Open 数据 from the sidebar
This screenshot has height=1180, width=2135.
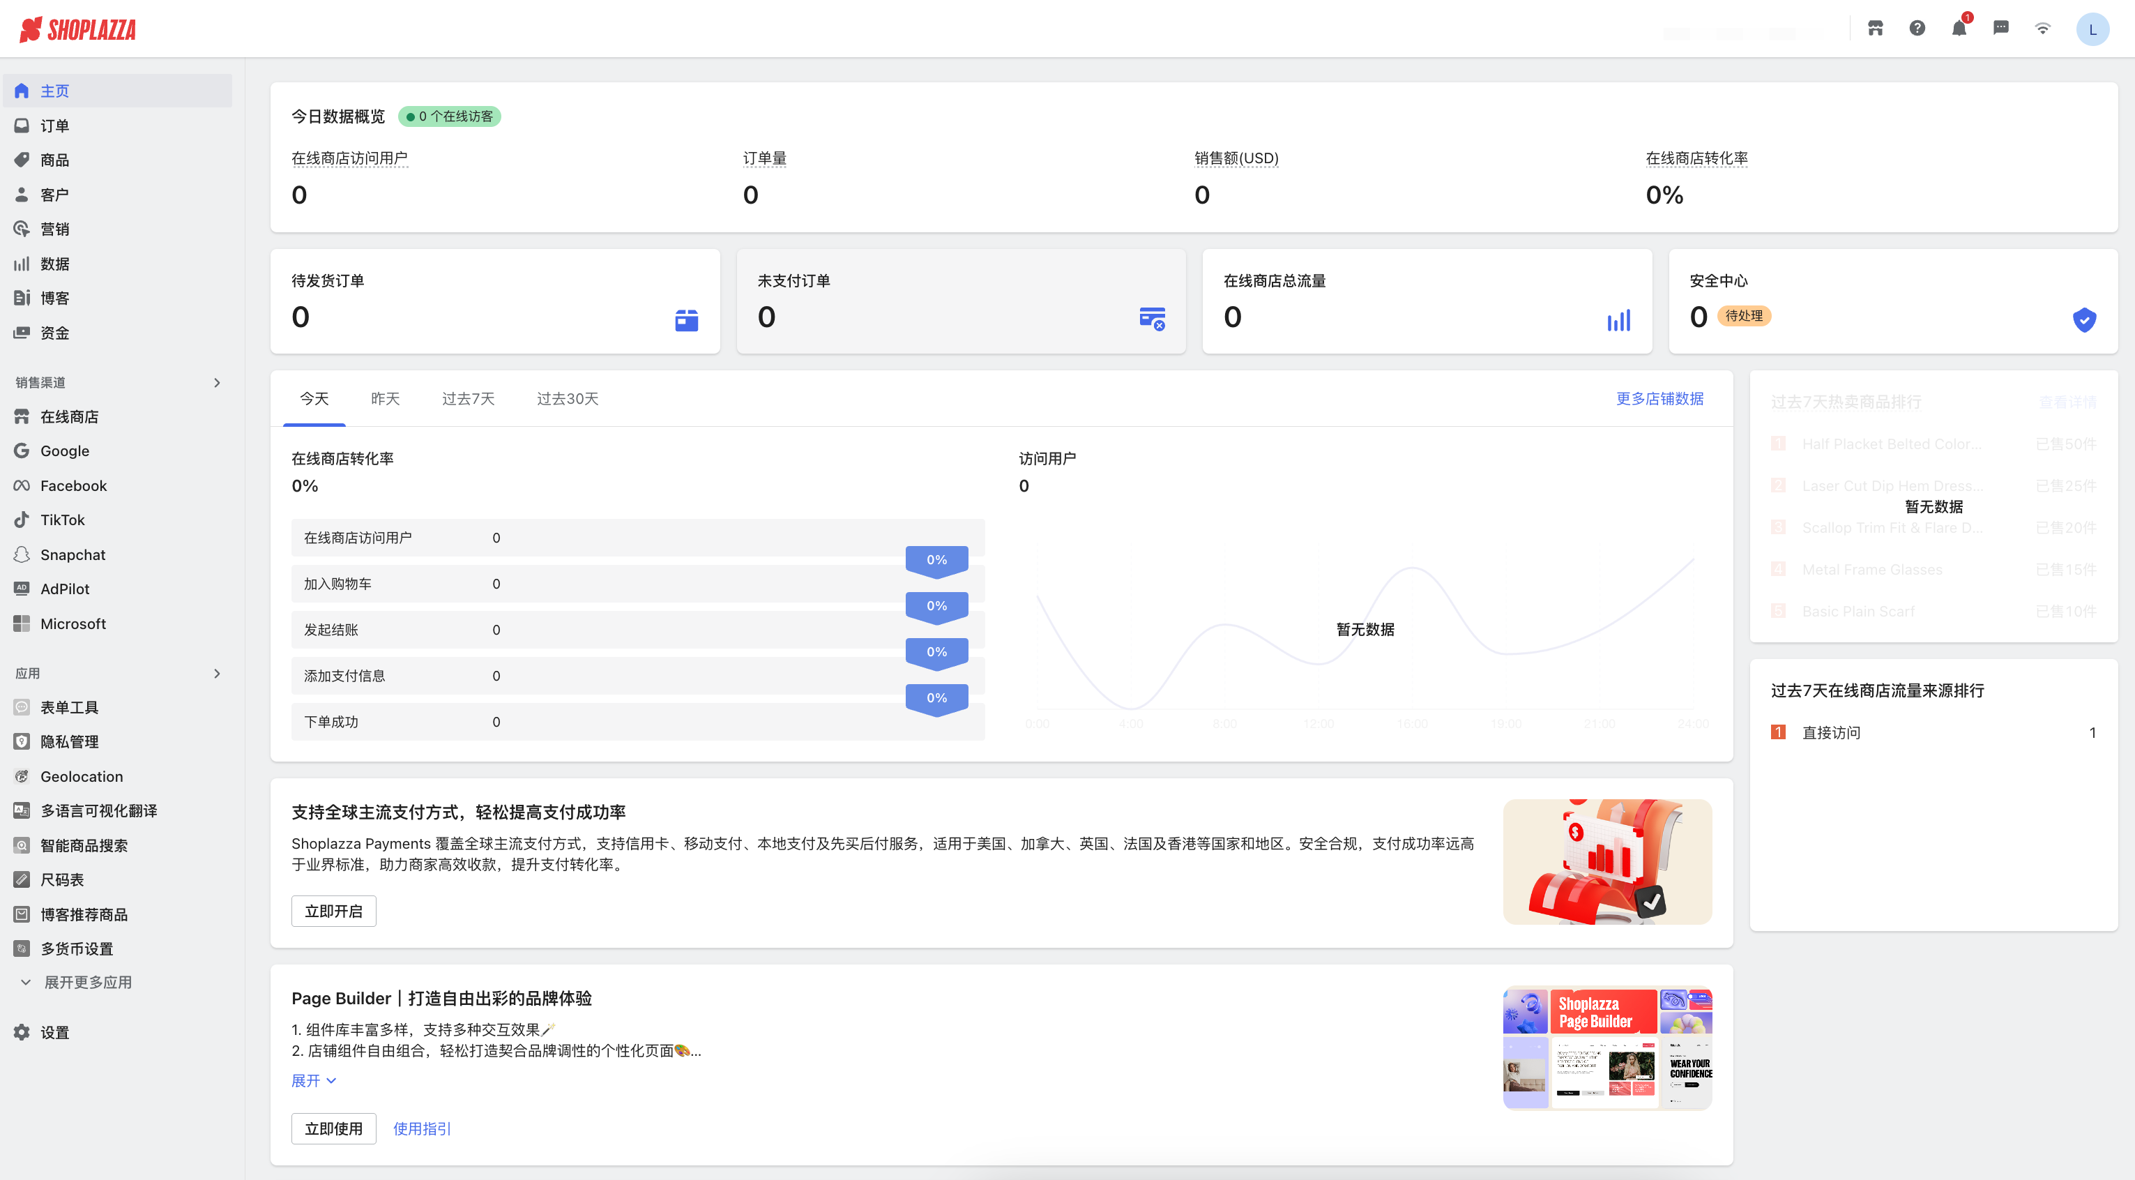click(x=54, y=263)
